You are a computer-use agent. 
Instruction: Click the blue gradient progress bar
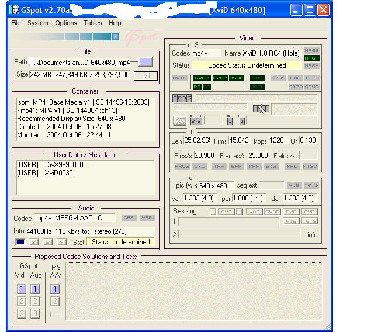pos(66,36)
